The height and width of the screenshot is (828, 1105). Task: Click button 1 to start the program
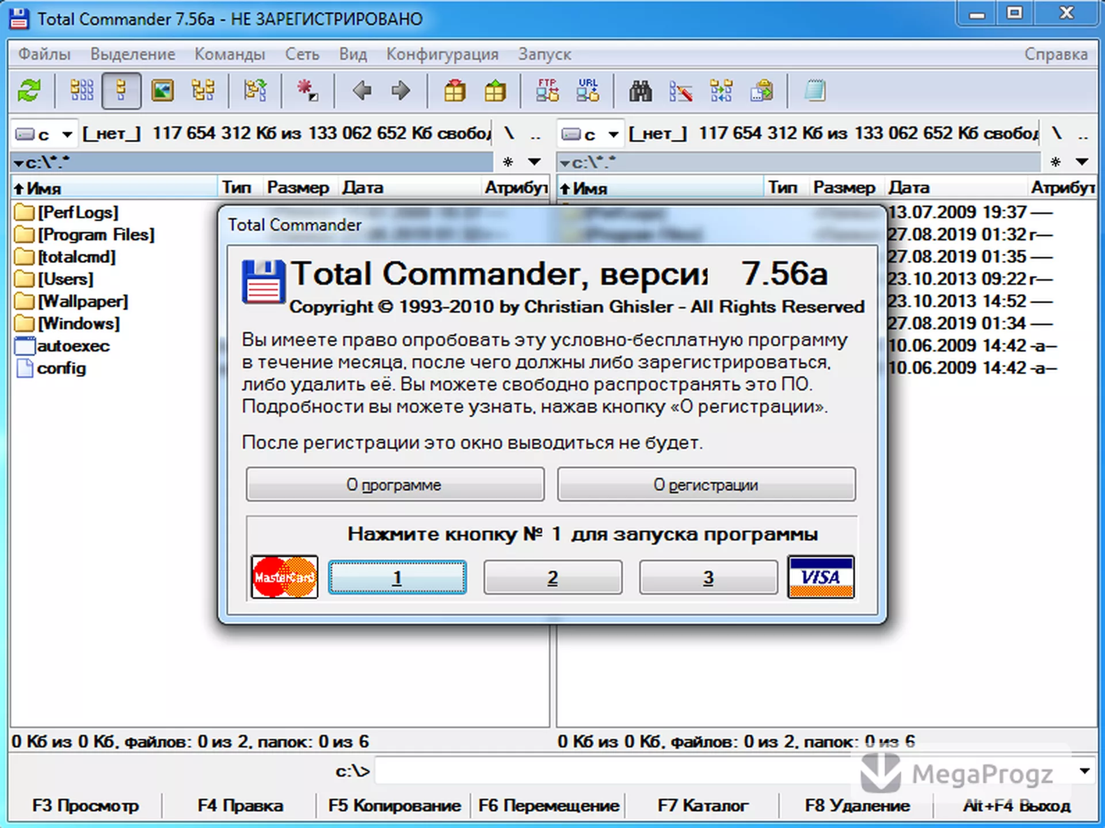397,577
